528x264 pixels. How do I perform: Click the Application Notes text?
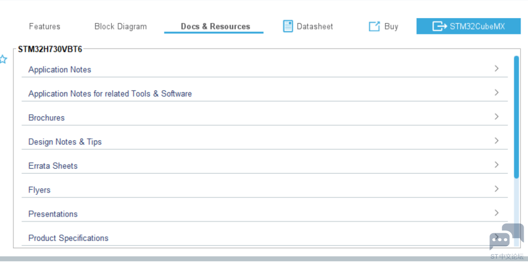click(60, 70)
